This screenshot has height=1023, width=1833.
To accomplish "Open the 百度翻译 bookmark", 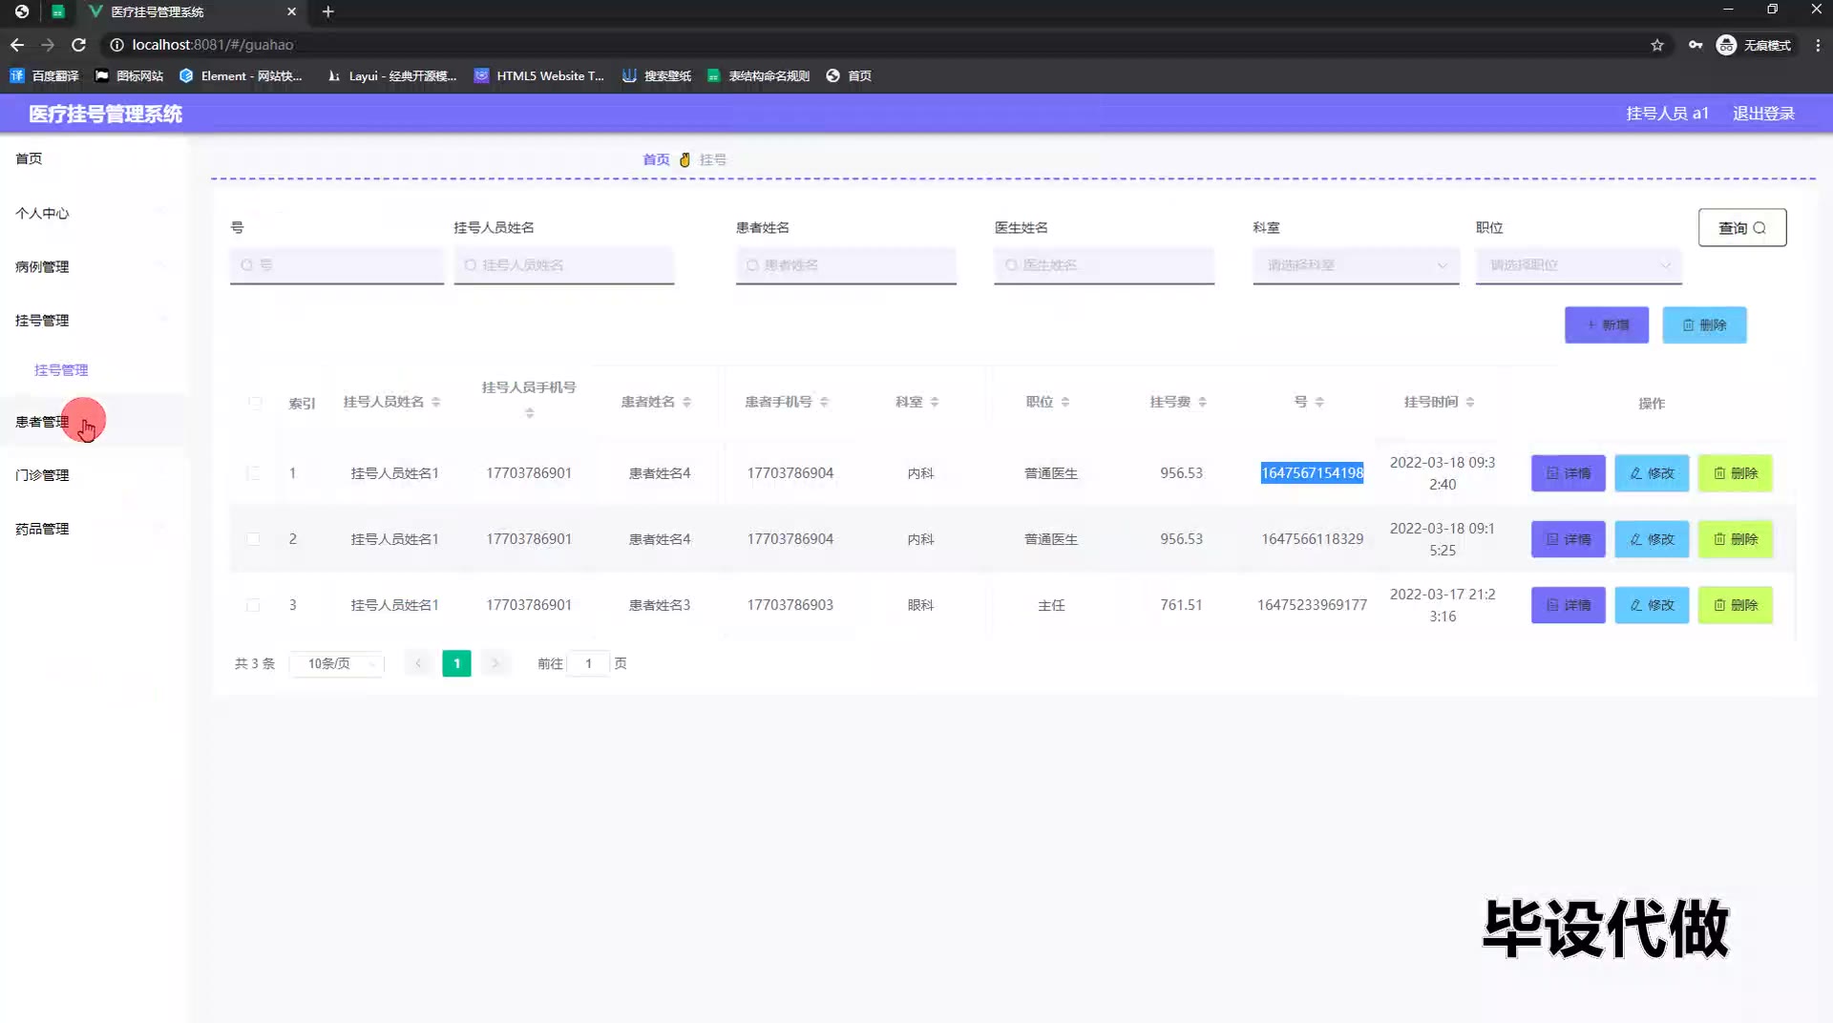I will click(45, 76).
